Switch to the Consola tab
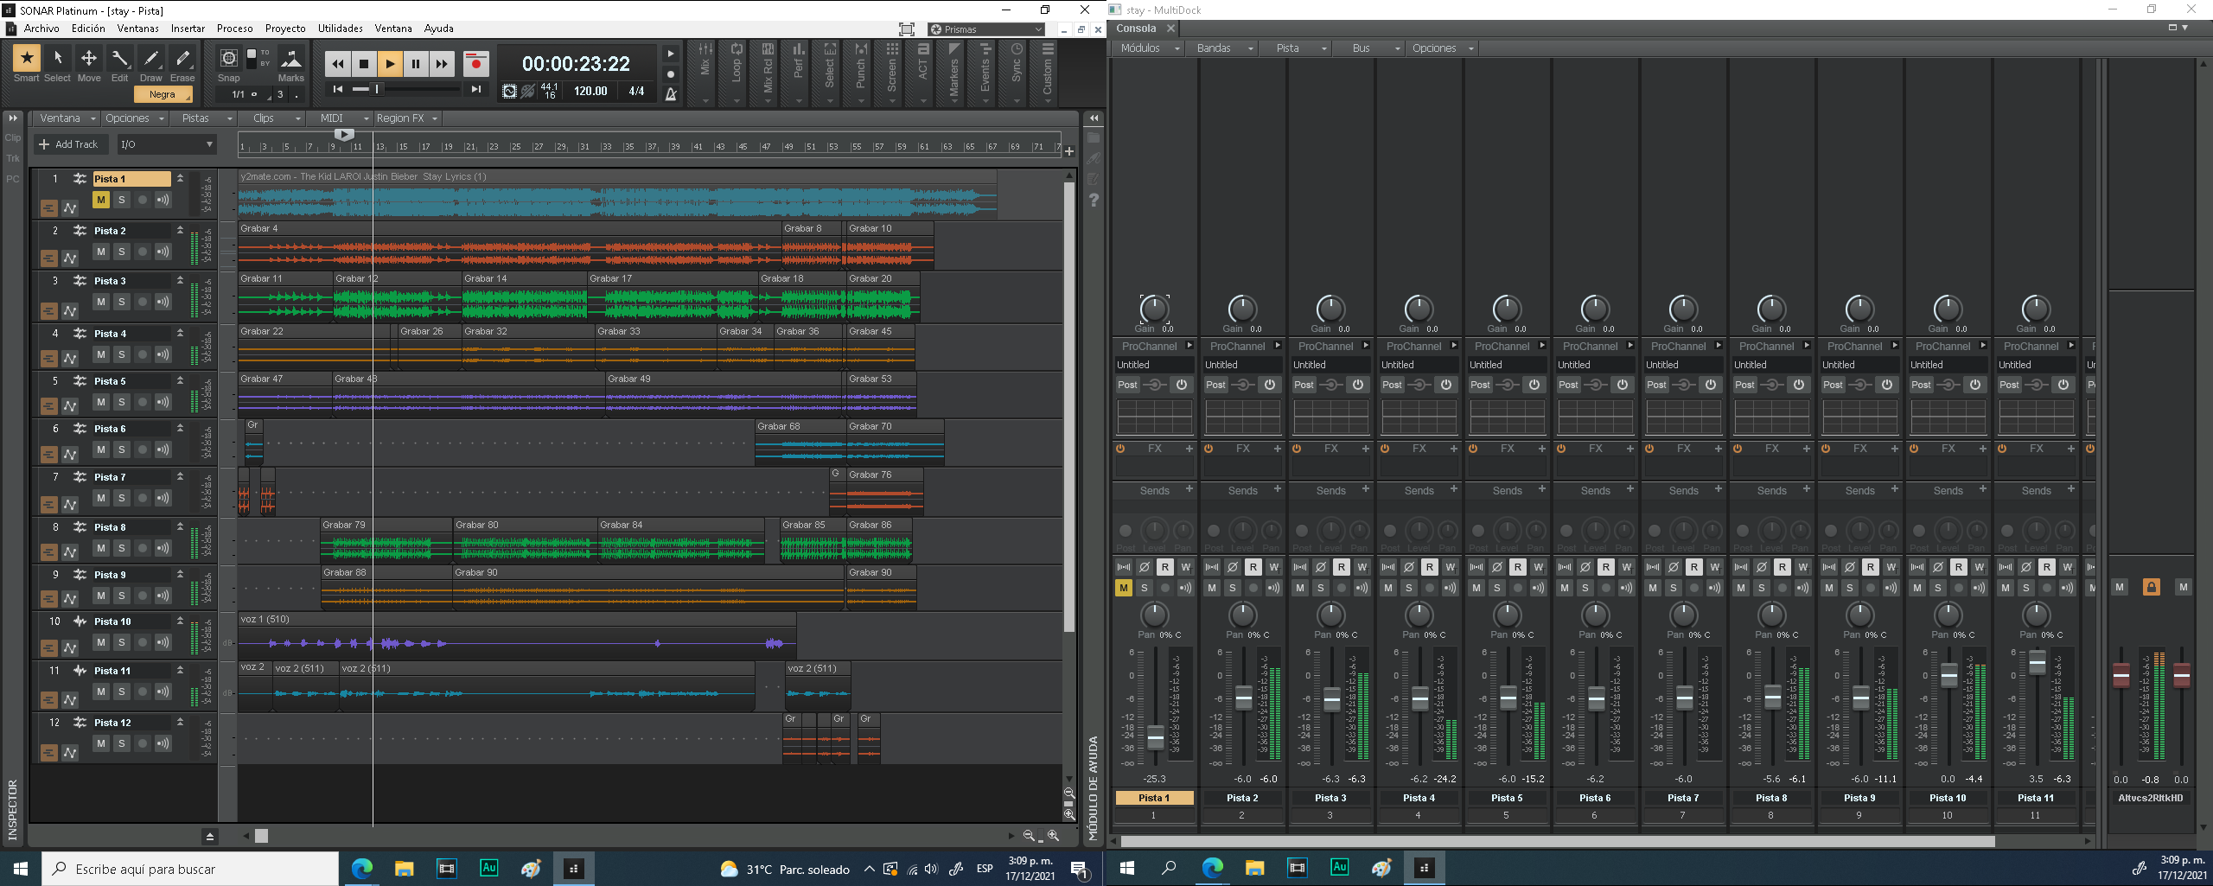2213x886 pixels. click(1136, 29)
